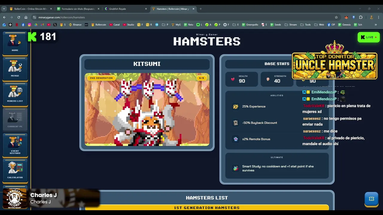The height and width of the screenshot is (215, 383).
Task: Open the Canal YouTube bookmark
Action: pyautogui.click(x=114, y=25)
